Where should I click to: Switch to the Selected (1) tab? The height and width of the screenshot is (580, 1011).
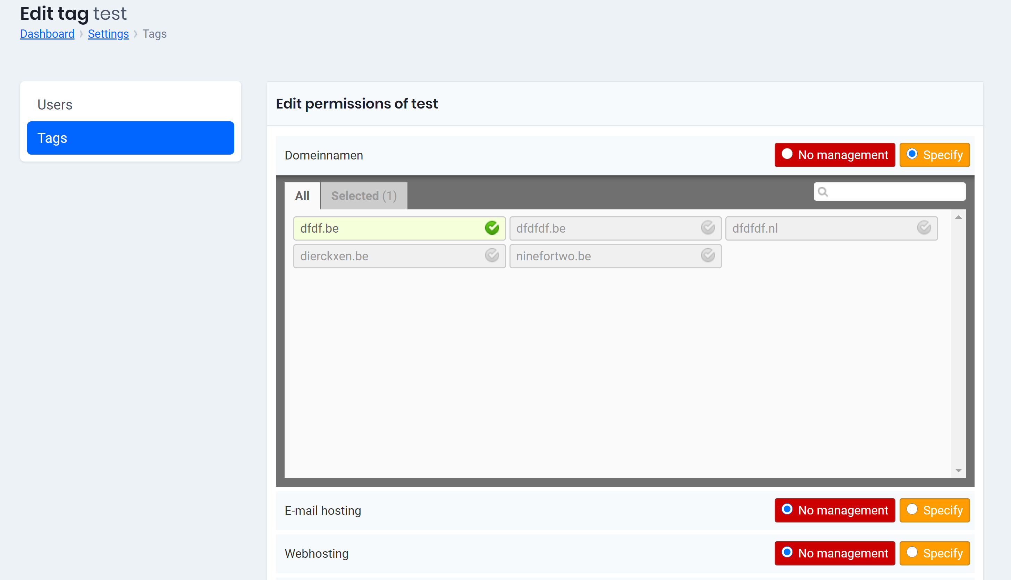point(364,195)
